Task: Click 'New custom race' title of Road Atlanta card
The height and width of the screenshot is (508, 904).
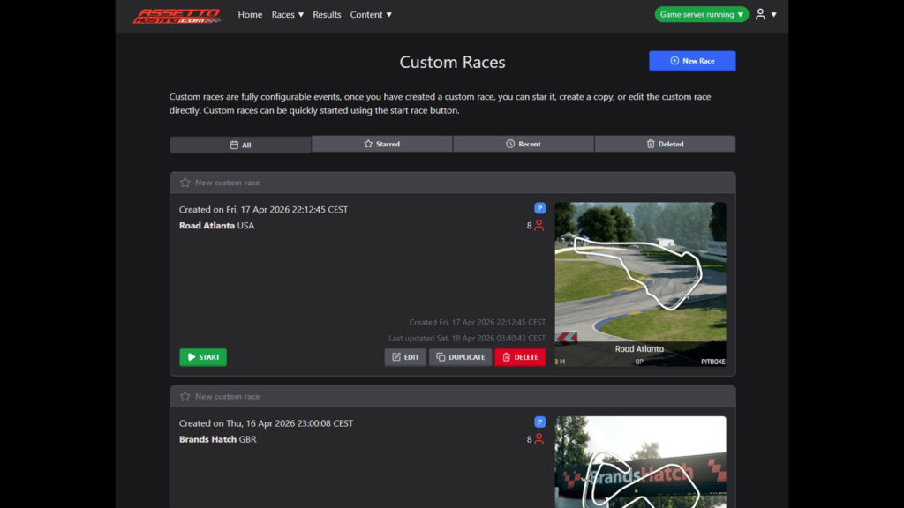Action: click(x=227, y=183)
